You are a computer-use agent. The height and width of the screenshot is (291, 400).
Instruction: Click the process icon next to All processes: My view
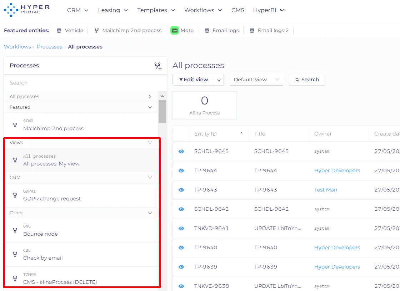point(15,160)
